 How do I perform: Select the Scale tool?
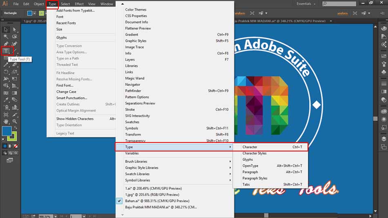(15, 72)
